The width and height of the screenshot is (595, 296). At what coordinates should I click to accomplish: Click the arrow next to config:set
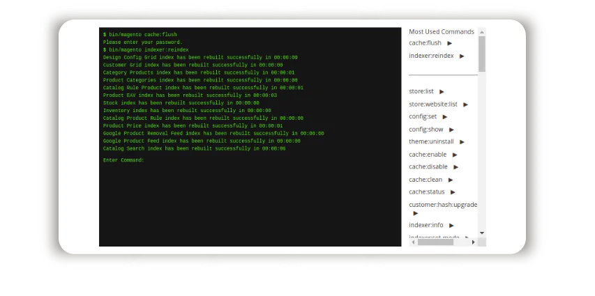pos(445,117)
